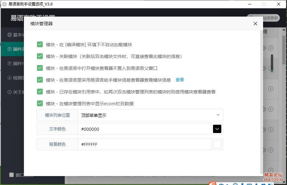The height and width of the screenshot is (185, 287).
Task: Toggle 采用易语言助手模块信息查看器 checkbox
Action: [40, 80]
